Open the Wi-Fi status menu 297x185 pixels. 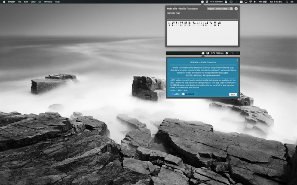pos(250,1)
